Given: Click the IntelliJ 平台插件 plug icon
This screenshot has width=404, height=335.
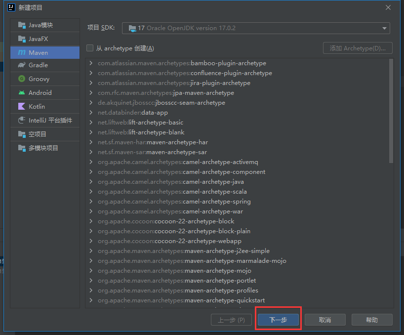Looking at the screenshot, I should click(22, 120).
